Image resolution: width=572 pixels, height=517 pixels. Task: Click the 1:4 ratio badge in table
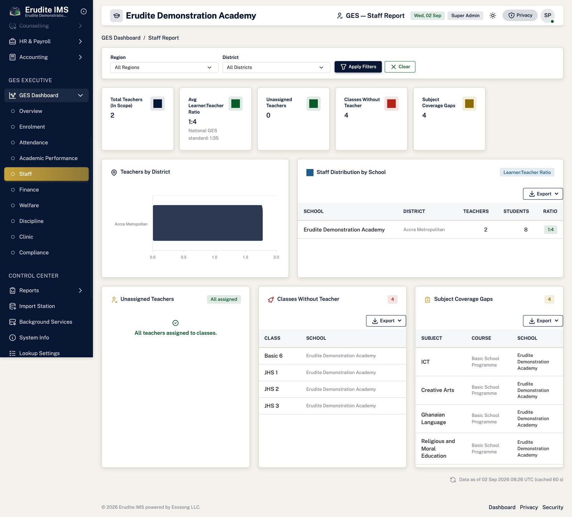coord(551,230)
